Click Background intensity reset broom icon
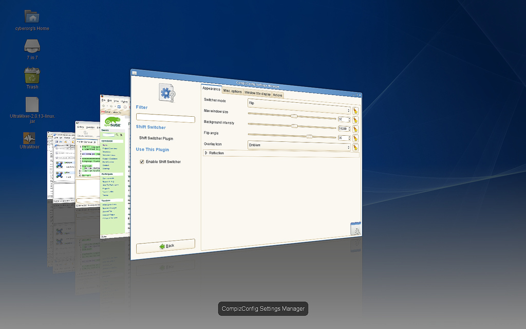The width and height of the screenshot is (526, 329). point(355,129)
